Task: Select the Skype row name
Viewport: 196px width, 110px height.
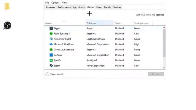Action: click(x=57, y=28)
